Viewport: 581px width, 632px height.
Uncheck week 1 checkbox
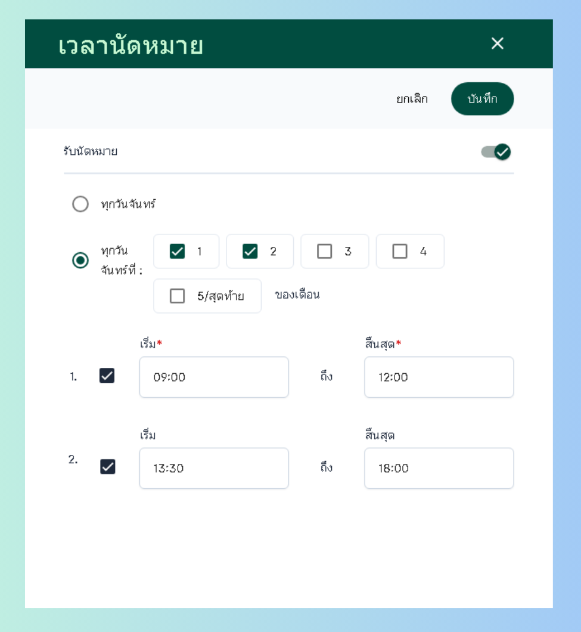click(178, 251)
